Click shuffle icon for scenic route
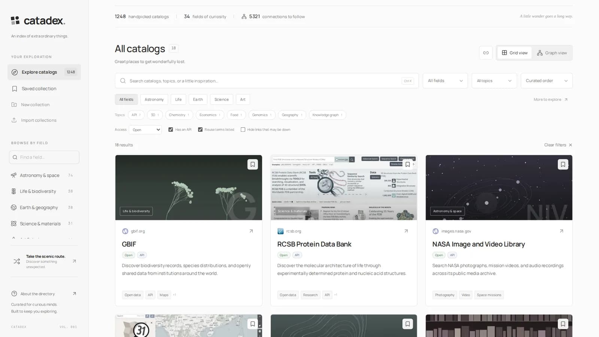 pos(17,261)
